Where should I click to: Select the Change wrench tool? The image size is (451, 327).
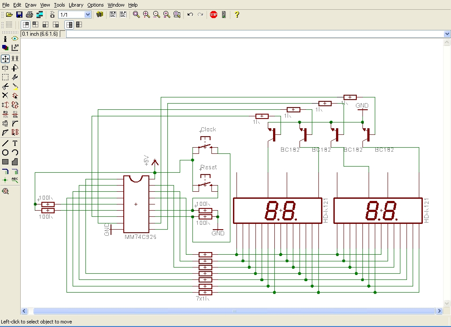click(x=15, y=77)
